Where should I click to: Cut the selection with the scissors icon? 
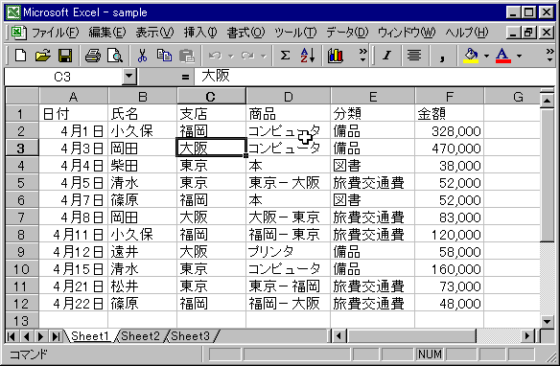click(142, 56)
